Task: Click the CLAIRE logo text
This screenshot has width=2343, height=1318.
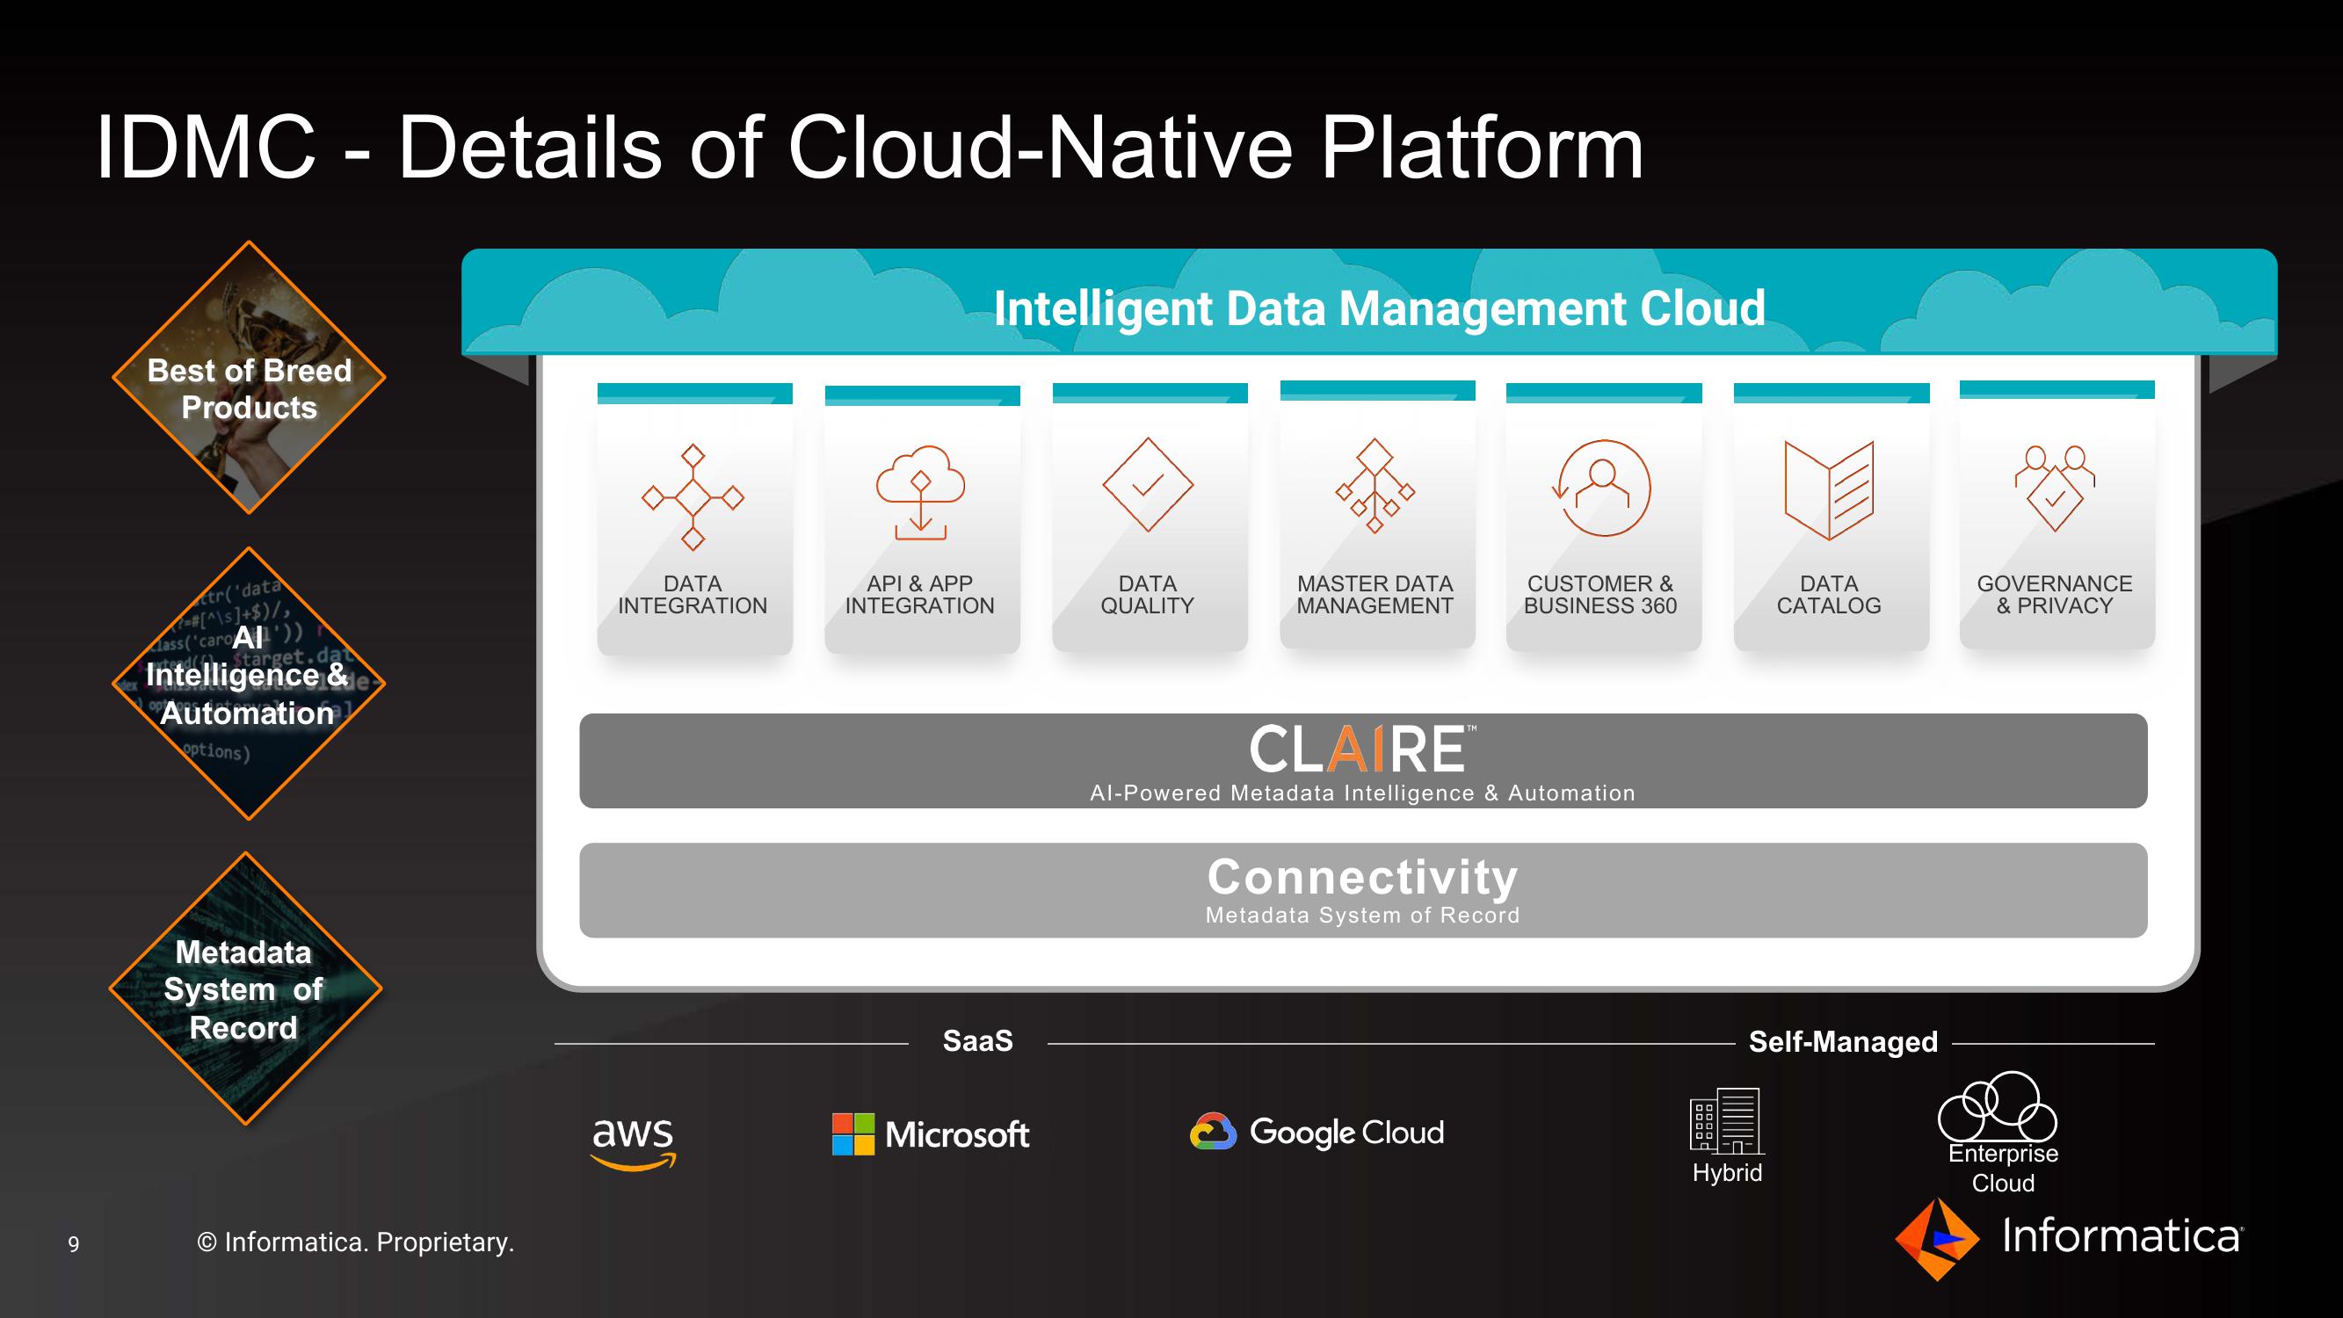Action: (x=1362, y=750)
